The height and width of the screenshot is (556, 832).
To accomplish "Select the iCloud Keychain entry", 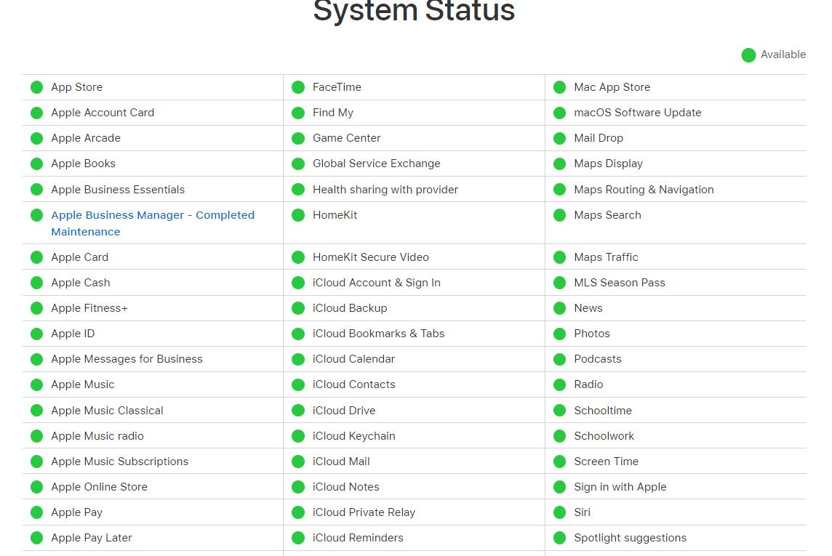I will [354, 435].
